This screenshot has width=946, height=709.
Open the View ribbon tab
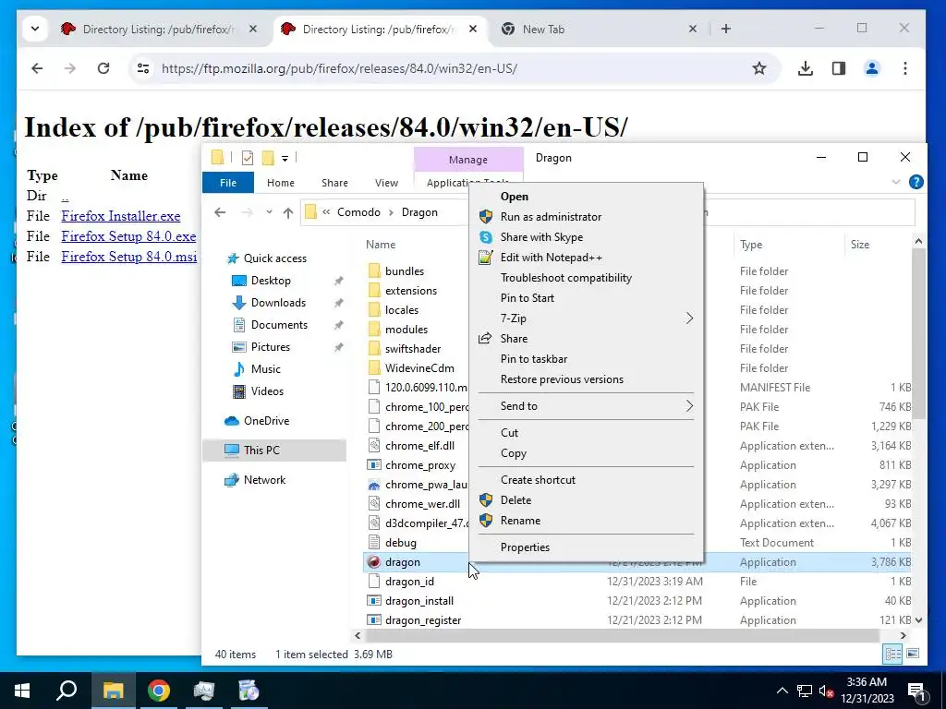386,183
